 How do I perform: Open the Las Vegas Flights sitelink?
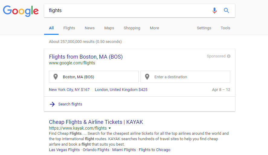click(x=64, y=150)
